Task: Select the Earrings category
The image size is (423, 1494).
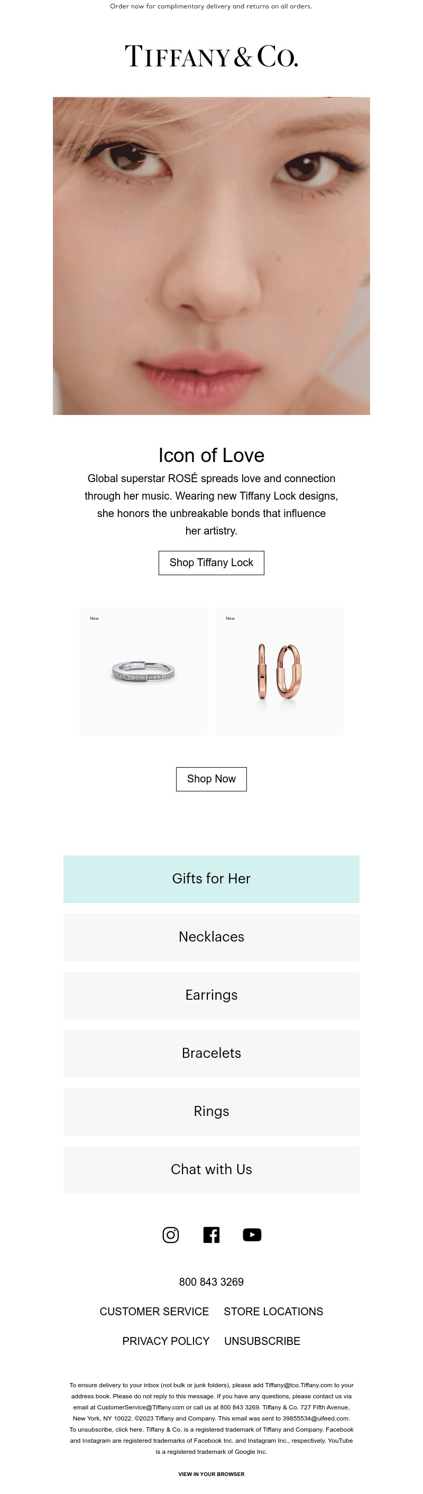Action: coord(211,994)
